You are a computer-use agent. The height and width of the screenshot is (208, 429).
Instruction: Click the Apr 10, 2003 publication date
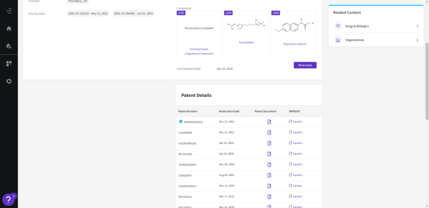pyautogui.click(x=226, y=143)
